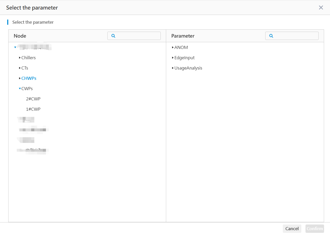Select the EdgeInput parameter
Screen dimensions: 330x233
point(185,58)
